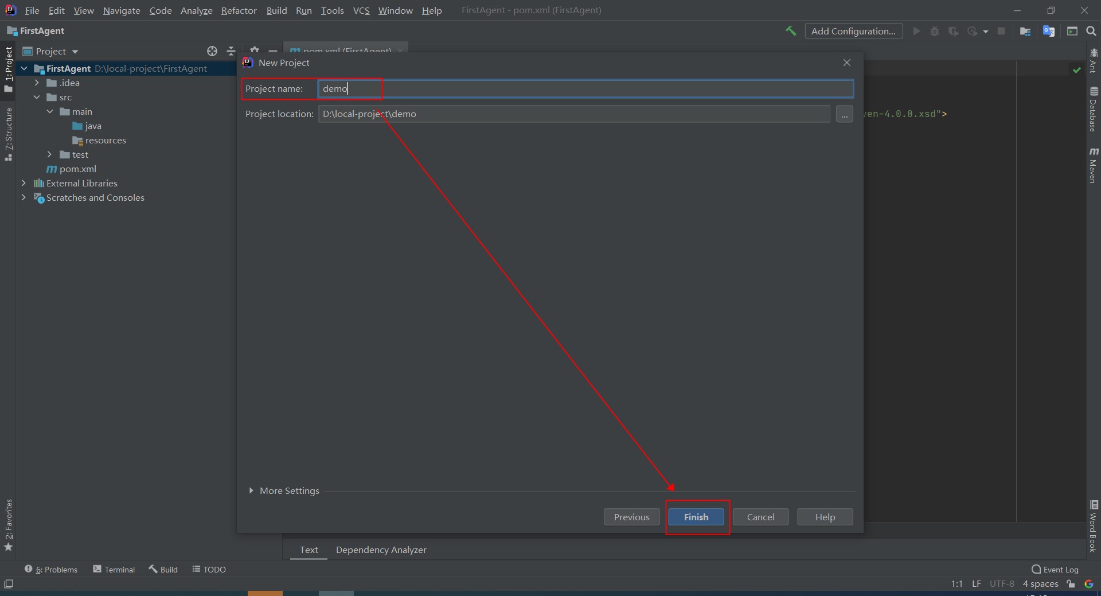1101x596 pixels.
Task: Open Project Structure icon in toolbar
Action: point(1025,31)
